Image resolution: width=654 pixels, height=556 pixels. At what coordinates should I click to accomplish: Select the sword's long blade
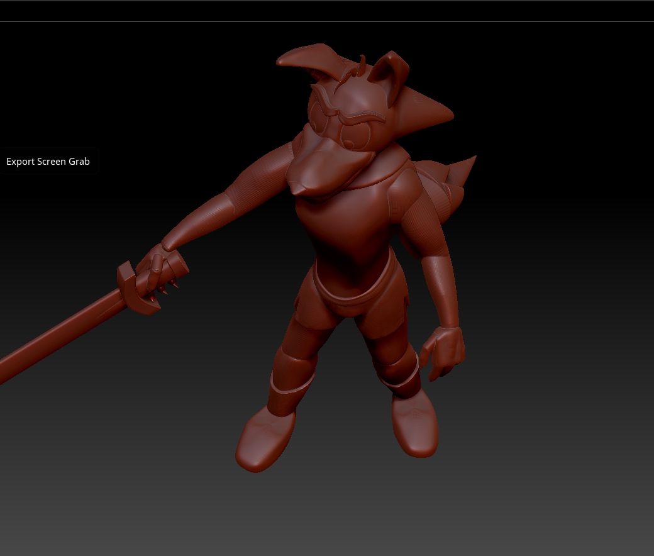tap(62, 334)
